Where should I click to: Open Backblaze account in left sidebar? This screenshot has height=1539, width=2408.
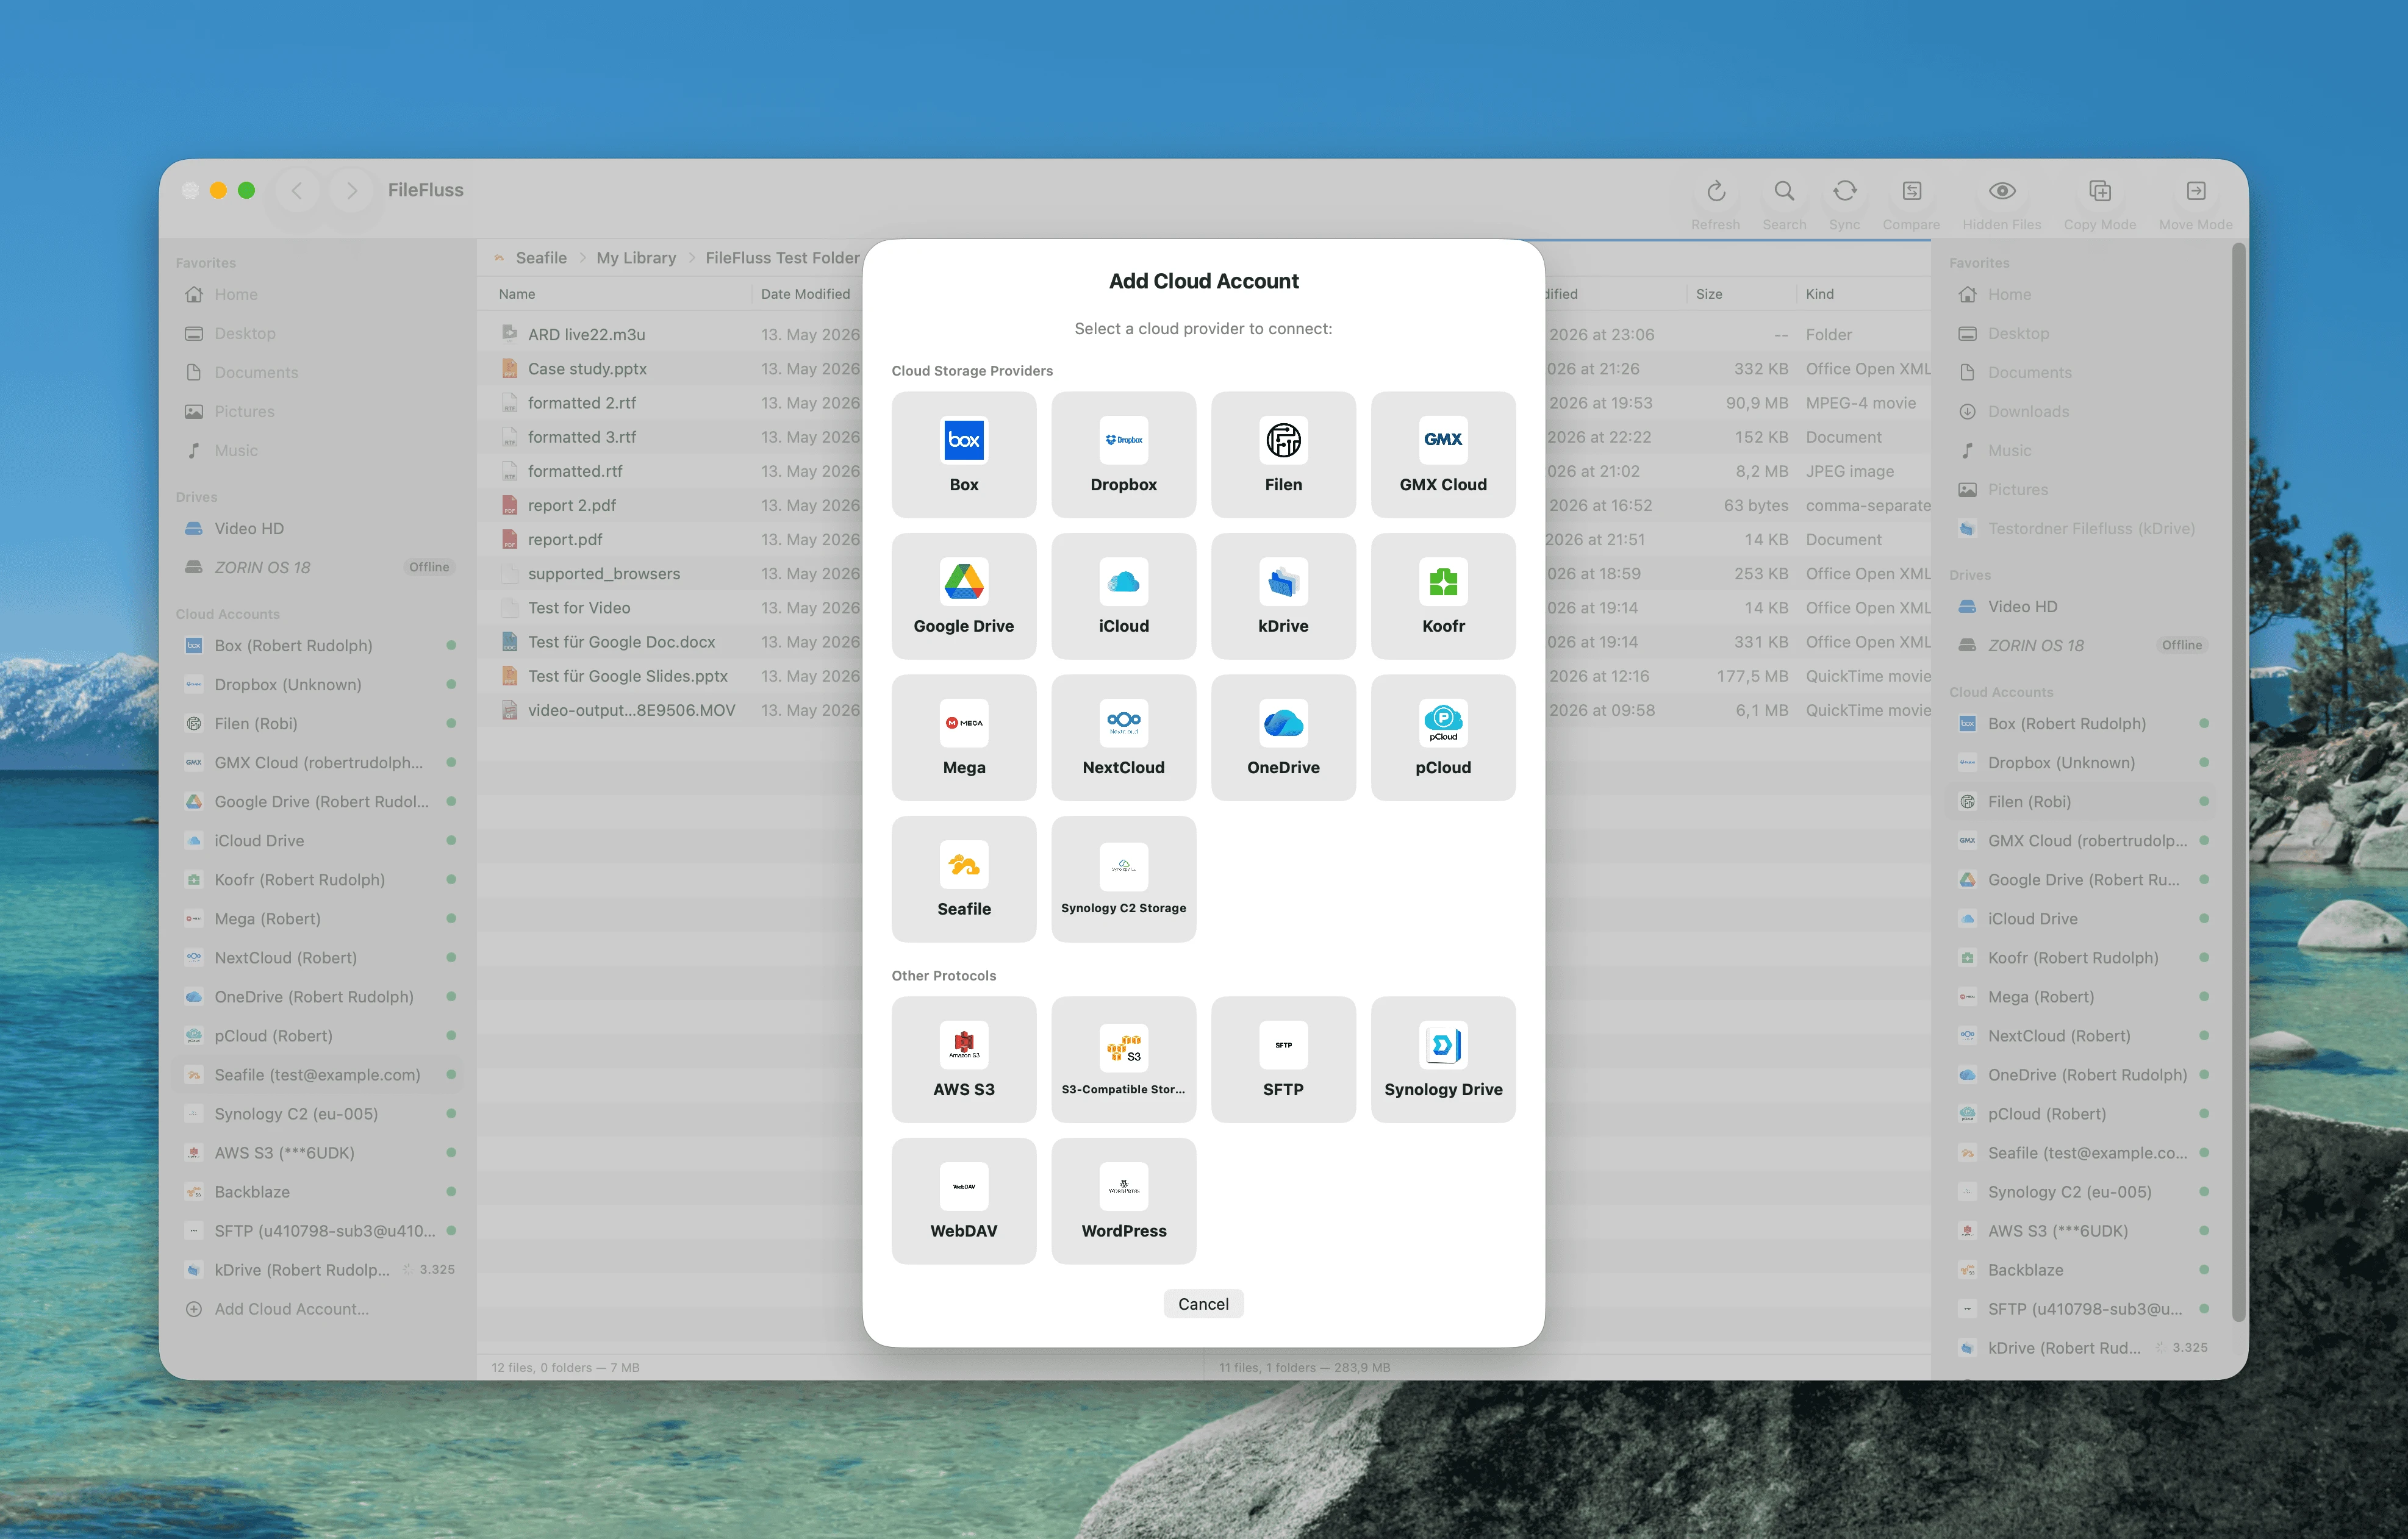pyautogui.click(x=316, y=1192)
